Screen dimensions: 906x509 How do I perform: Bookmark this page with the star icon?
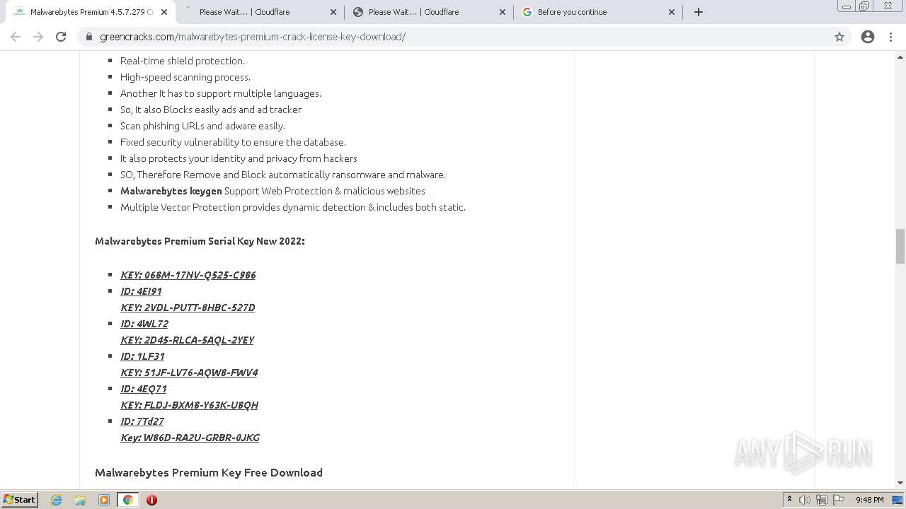pyautogui.click(x=839, y=37)
